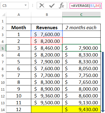Screen dimensions: 105x113
Task: Select Revenues cell $ 7,700.00
Action: 47,75
